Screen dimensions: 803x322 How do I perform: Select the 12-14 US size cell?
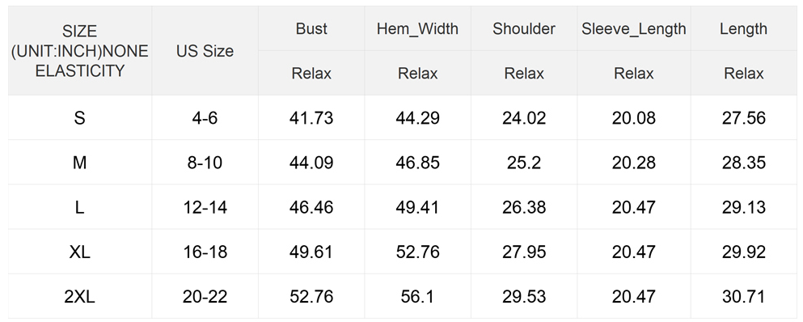point(205,207)
